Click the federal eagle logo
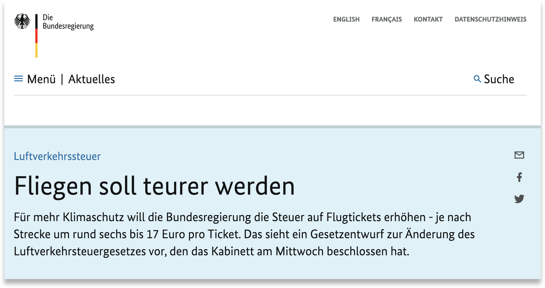Image resolution: width=545 pixels, height=288 pixels. click(22, 21)
